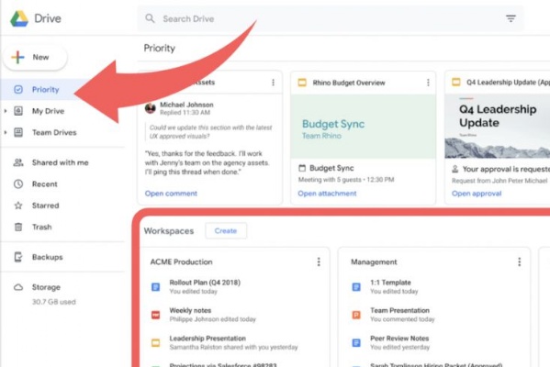
Task: Click the My Drive icon
Action: click(18, 111)
